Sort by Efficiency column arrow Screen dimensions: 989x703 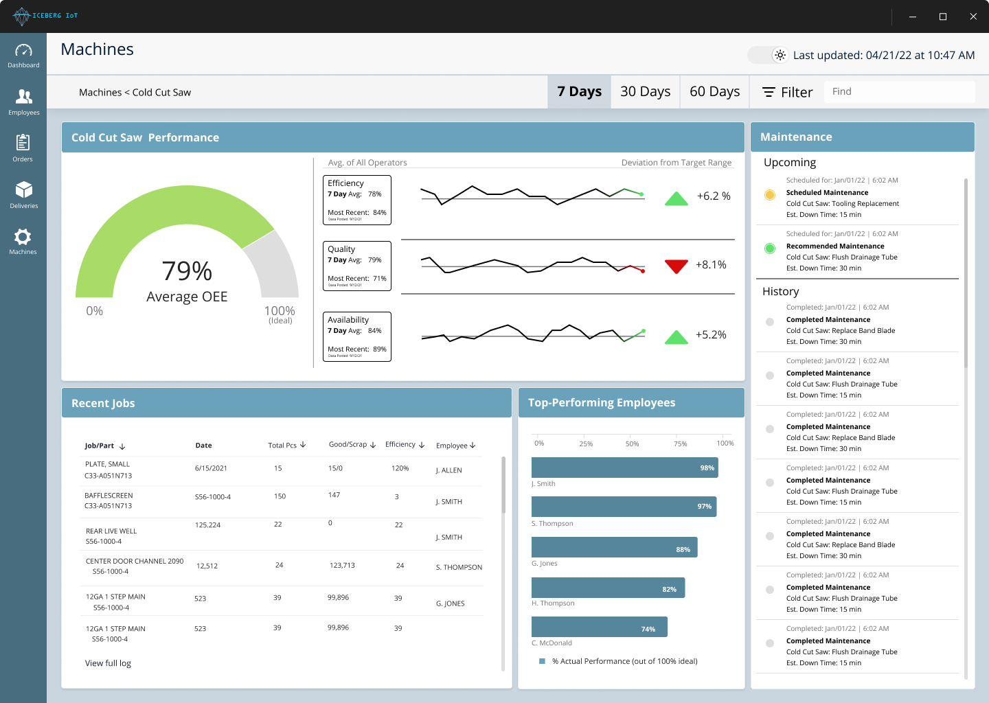click(422, 445)
